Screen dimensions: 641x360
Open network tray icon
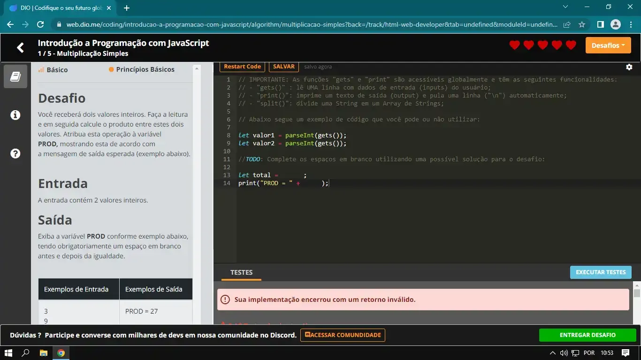point(575,352)
